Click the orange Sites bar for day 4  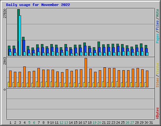tap(25, 77)
